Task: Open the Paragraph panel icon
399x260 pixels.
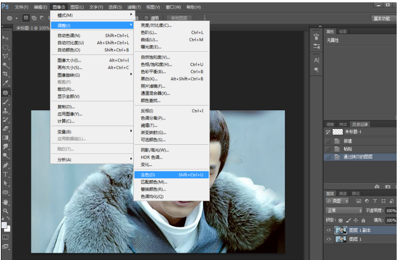Action: (x=316, y=70)
